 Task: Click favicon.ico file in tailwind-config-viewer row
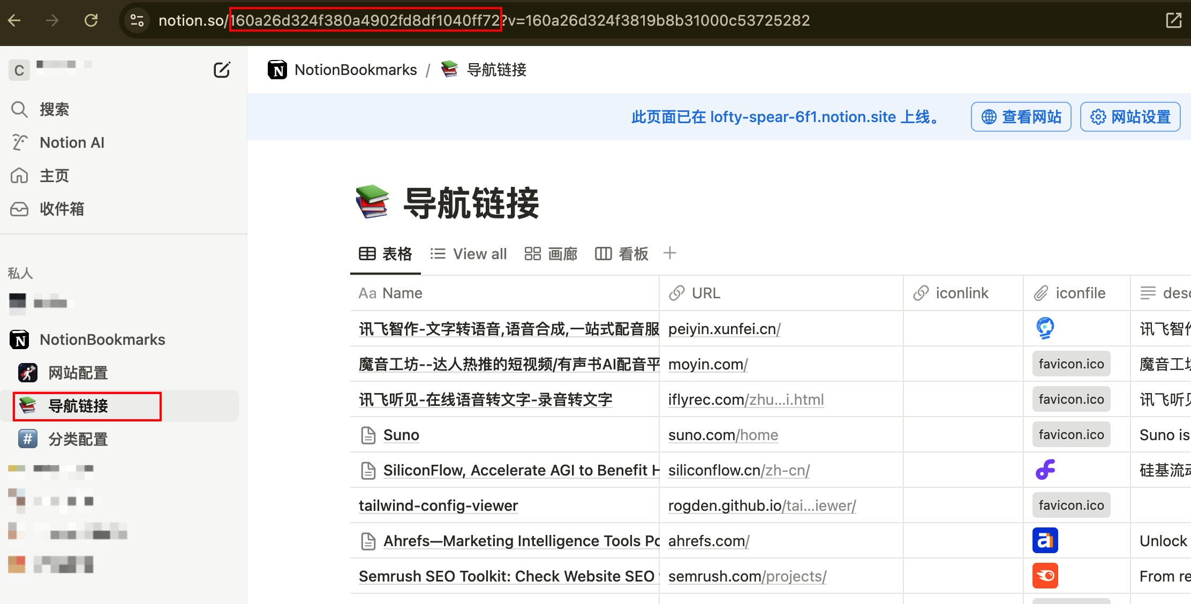(x=1072, y=505)
